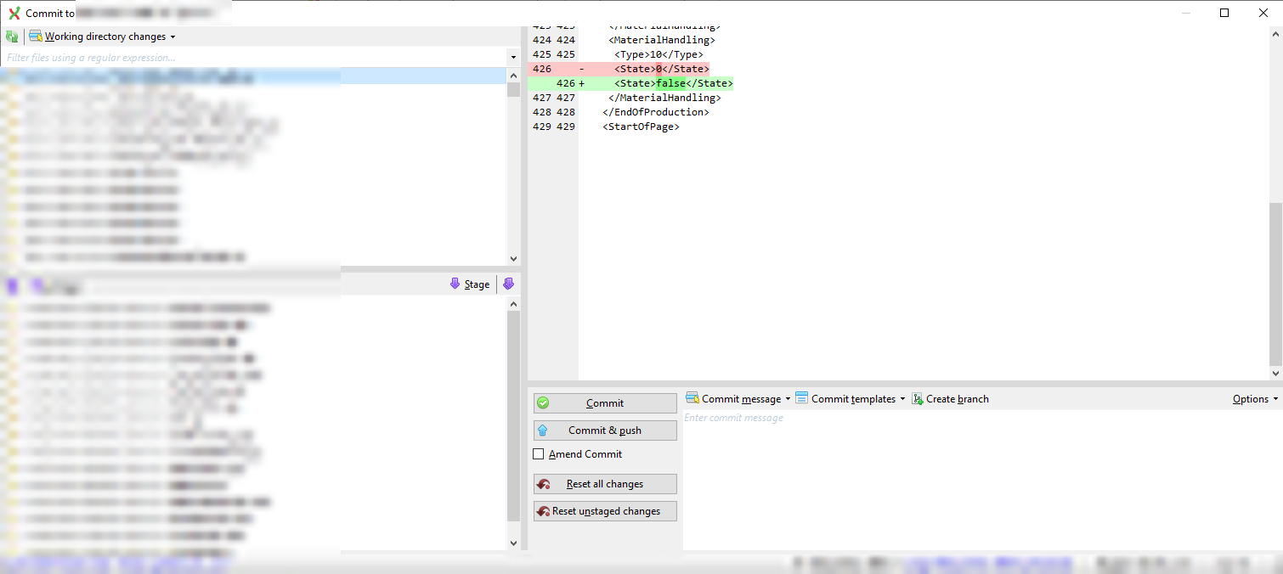Open Working directory changes dropdown
1283x574 pixels.
tap(103, 37)
